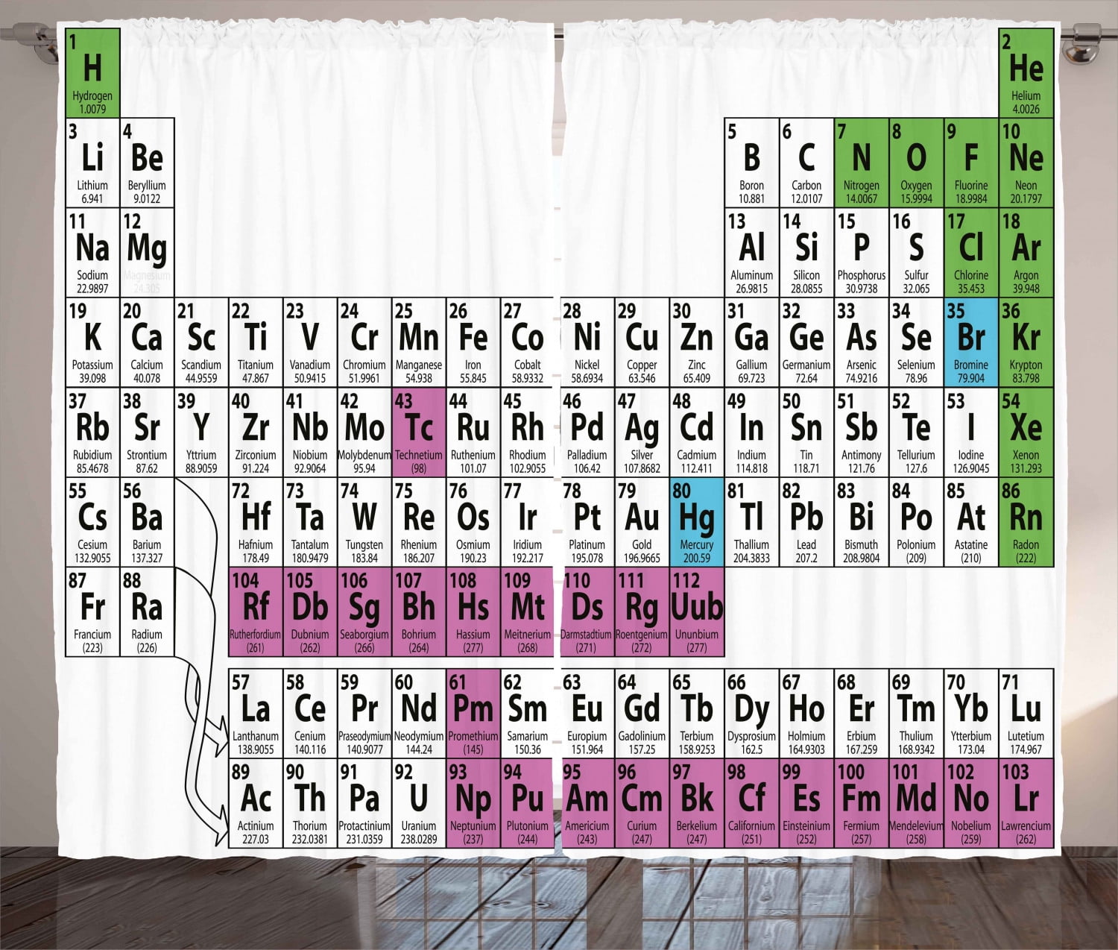
Task: Toggle the Neon noble gas cell
Action: click(1026, 163)
